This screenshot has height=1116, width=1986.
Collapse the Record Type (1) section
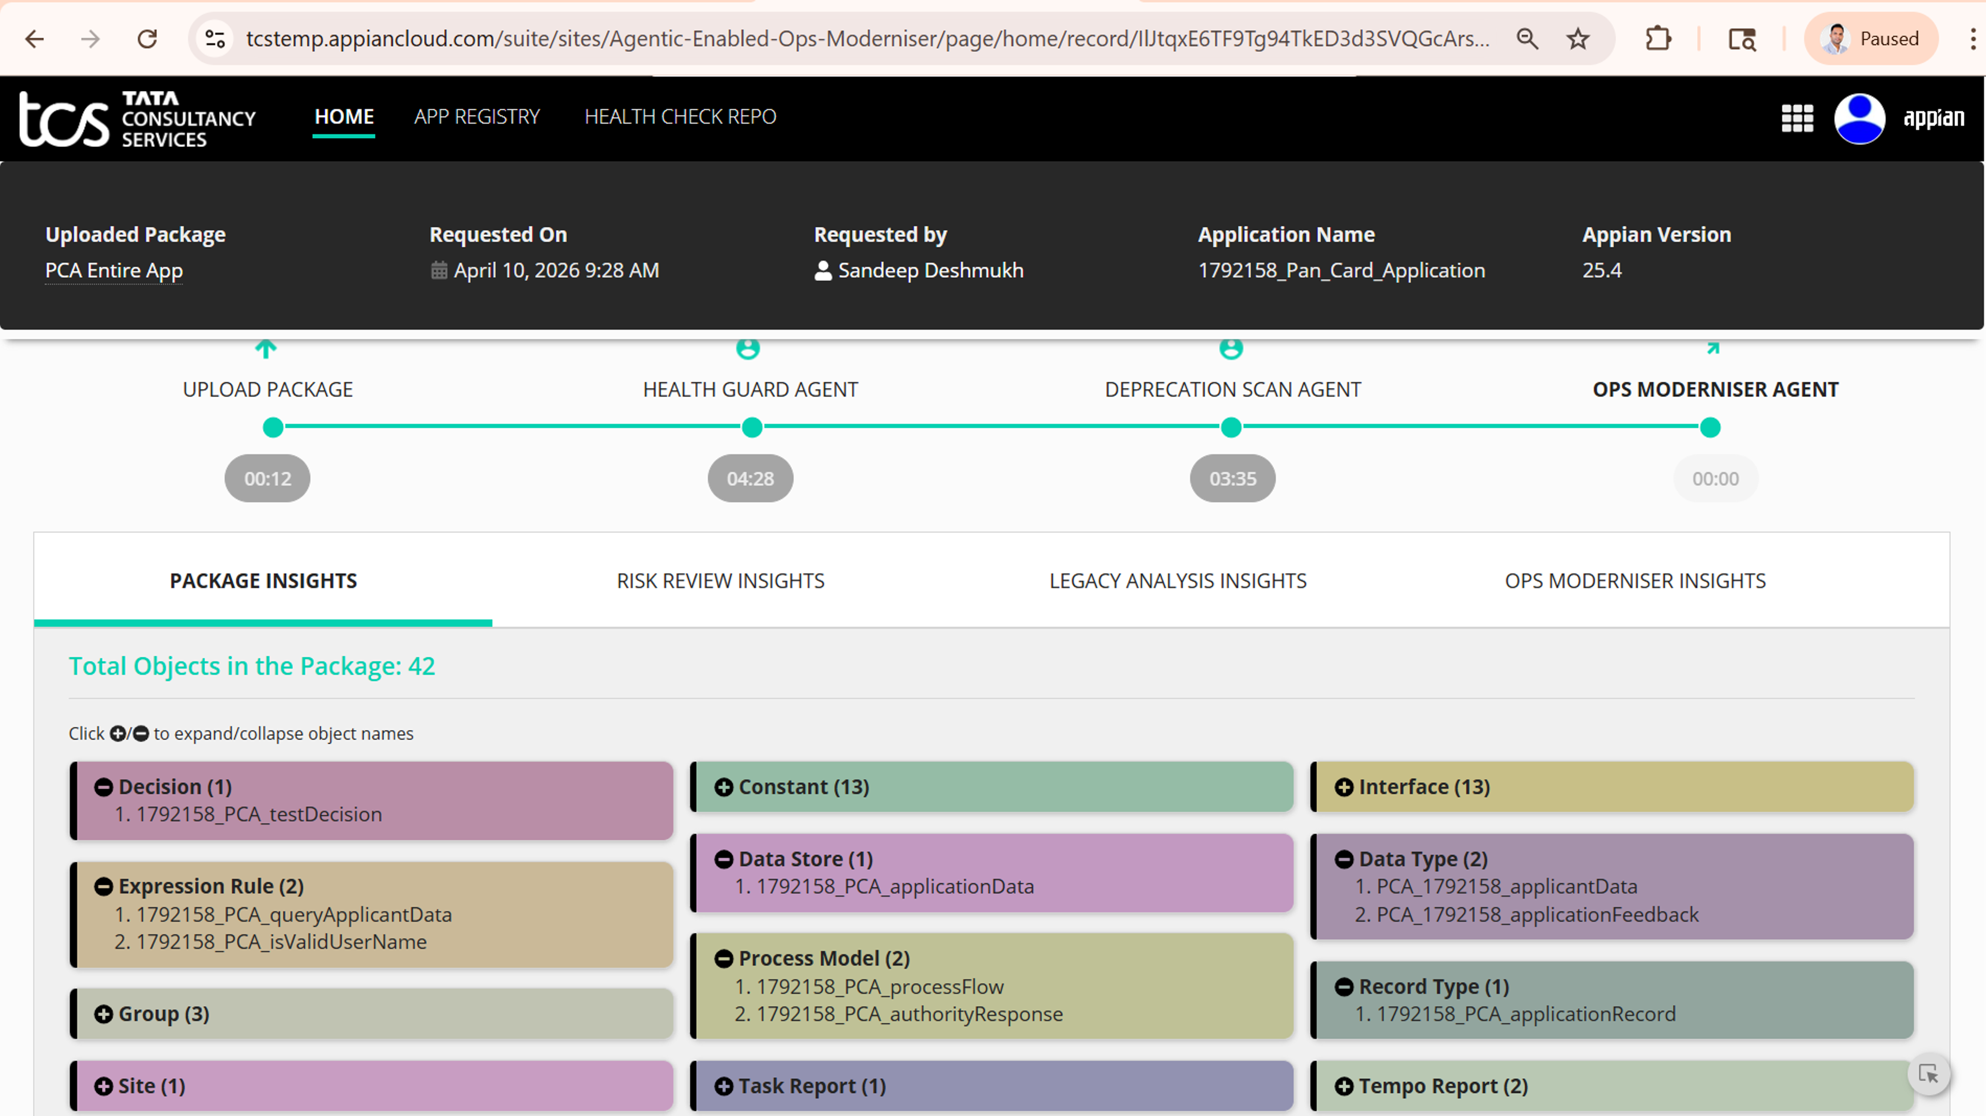pos(1344,987)
